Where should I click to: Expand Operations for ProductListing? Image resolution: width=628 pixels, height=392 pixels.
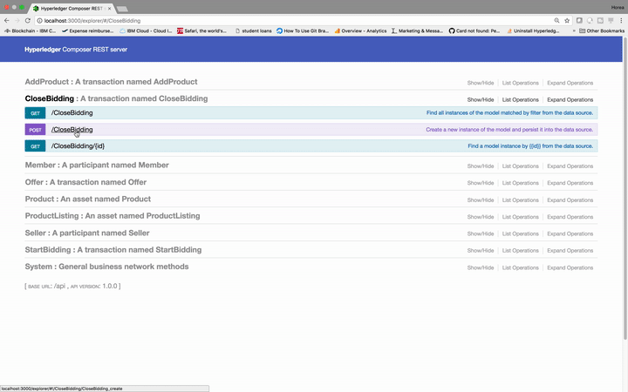570,216
